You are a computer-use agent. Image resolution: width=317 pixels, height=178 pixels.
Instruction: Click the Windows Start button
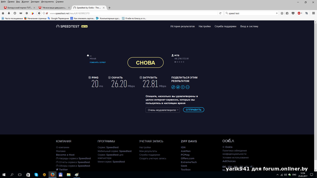(4, 174)
